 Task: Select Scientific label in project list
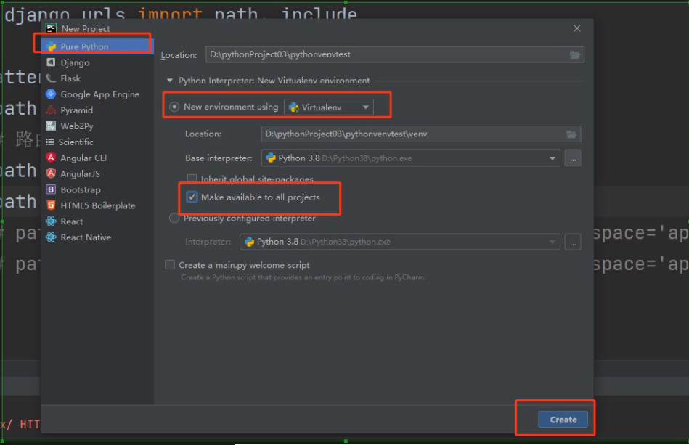point(76,142)
